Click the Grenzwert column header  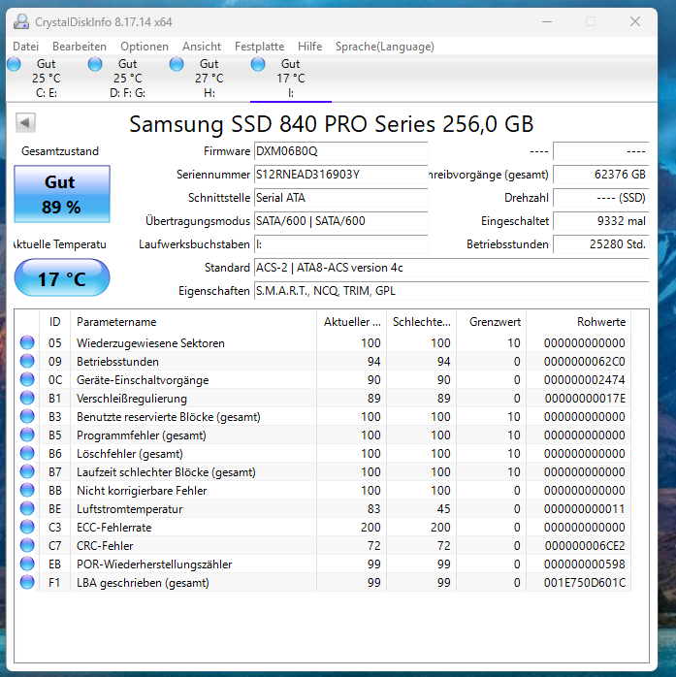coord(492,322)
